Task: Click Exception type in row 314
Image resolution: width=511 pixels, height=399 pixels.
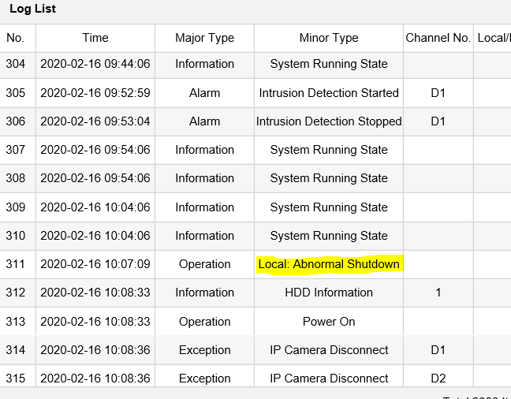Action: tap(204, 350)
